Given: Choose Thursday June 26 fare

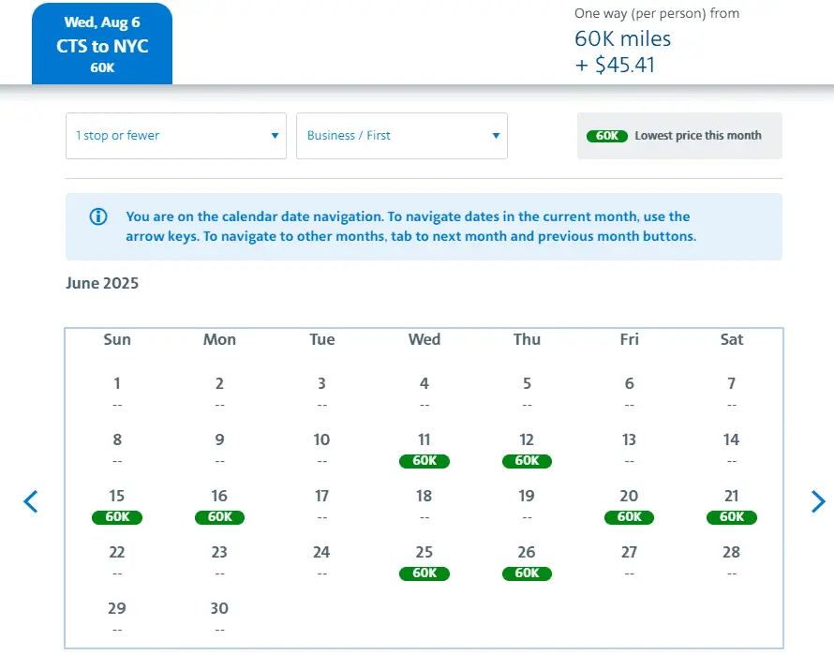Looking at the screenshot, I should (x=527, y=562).
